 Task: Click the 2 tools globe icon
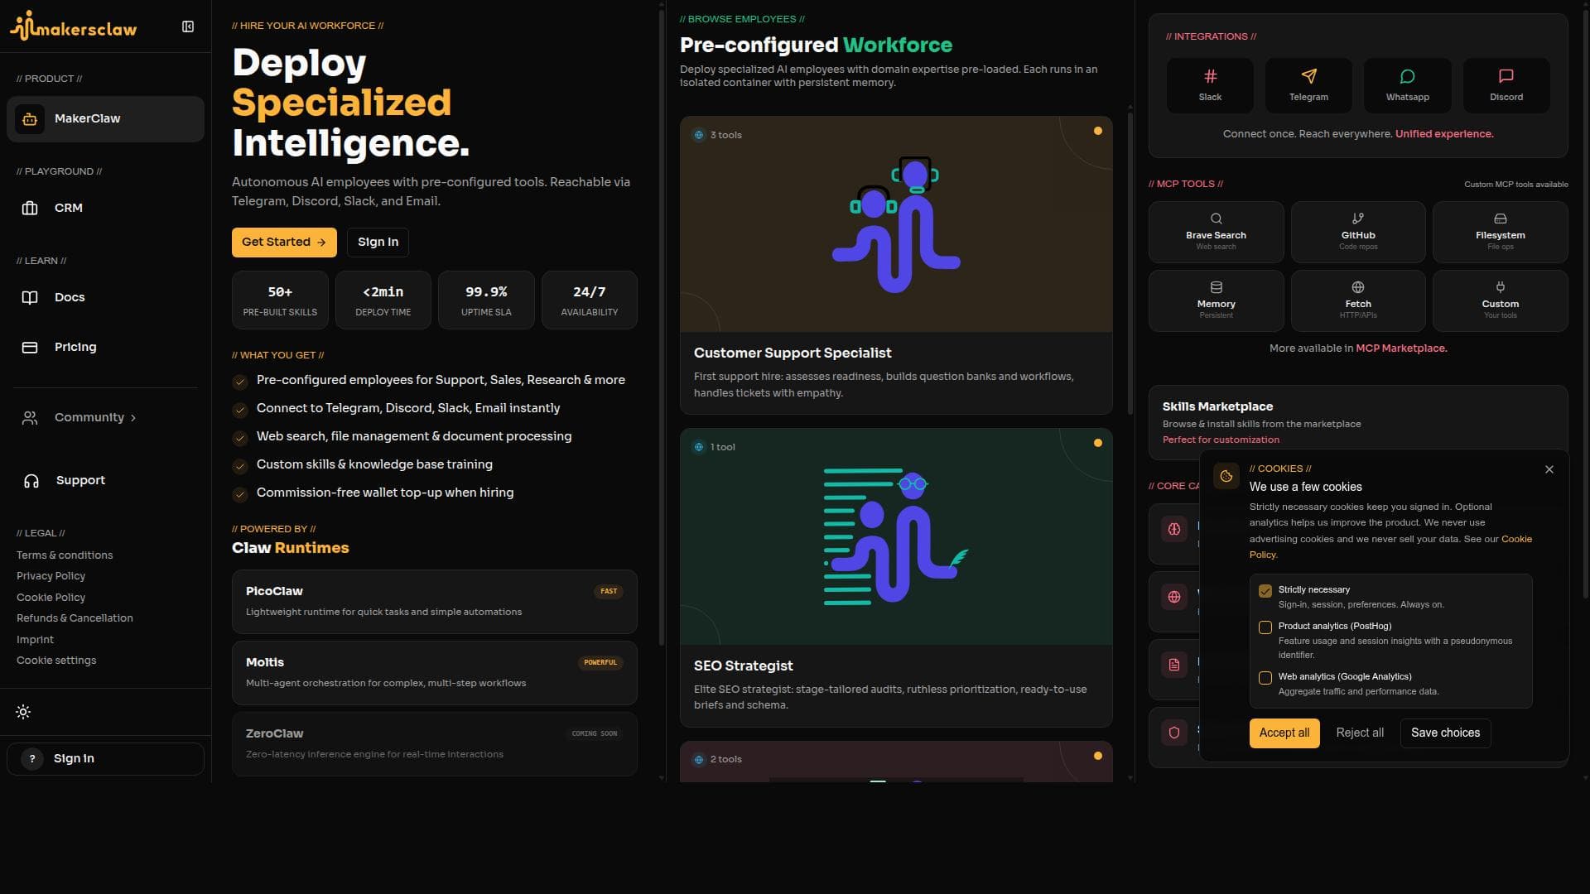click(699, 759)
